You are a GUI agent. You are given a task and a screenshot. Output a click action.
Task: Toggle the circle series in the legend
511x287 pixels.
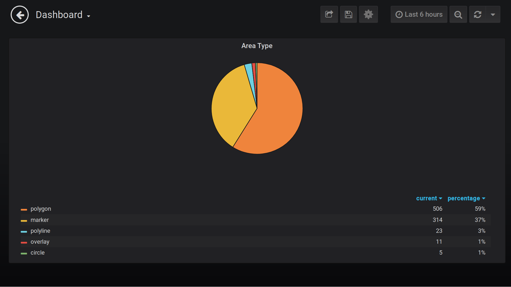[38, 252]
